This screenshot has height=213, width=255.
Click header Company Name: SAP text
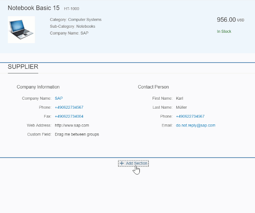pos(69,33)
